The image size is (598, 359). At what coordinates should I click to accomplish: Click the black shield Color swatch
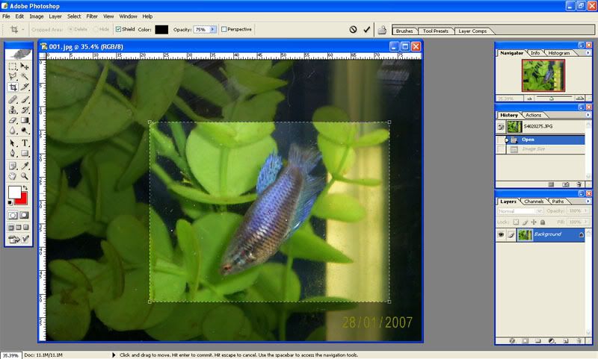(x=162, y=29)
